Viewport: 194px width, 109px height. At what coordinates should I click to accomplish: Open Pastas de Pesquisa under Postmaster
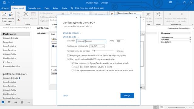tap(11, 66)
